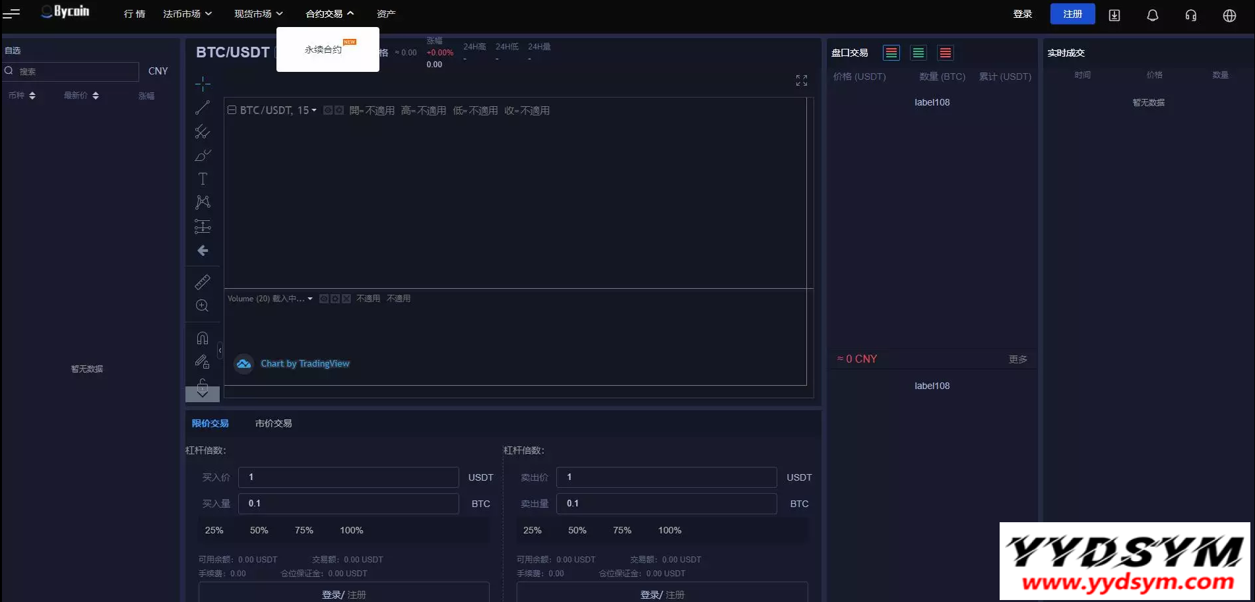Expand the 现货市场 dropdown menu
1255x602 pixels.
click(259, 14)
